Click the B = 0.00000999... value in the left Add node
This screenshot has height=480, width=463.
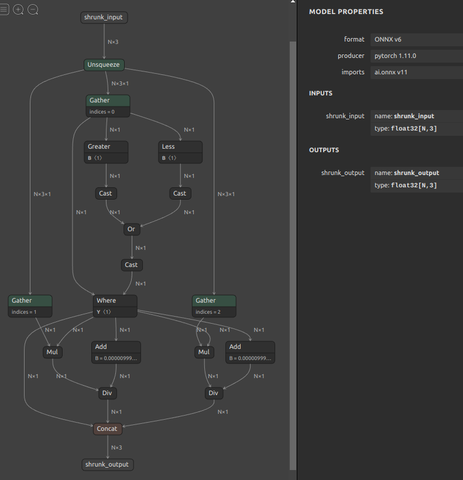tap(116, 358)
